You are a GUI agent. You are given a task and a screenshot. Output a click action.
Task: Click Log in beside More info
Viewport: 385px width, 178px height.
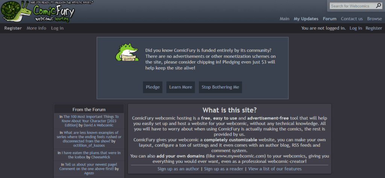(x=57, y=28)
